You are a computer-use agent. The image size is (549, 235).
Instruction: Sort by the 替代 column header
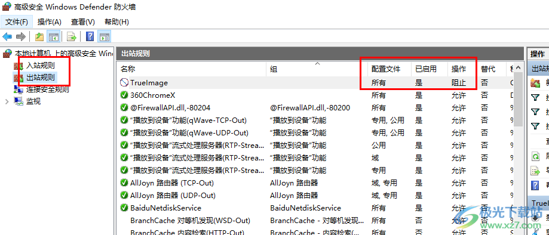pyautogui.click(x=492, y=69)
